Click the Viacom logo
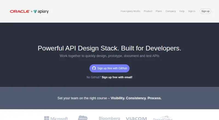Viewport: 219px width, 120px height. [136, 118]
